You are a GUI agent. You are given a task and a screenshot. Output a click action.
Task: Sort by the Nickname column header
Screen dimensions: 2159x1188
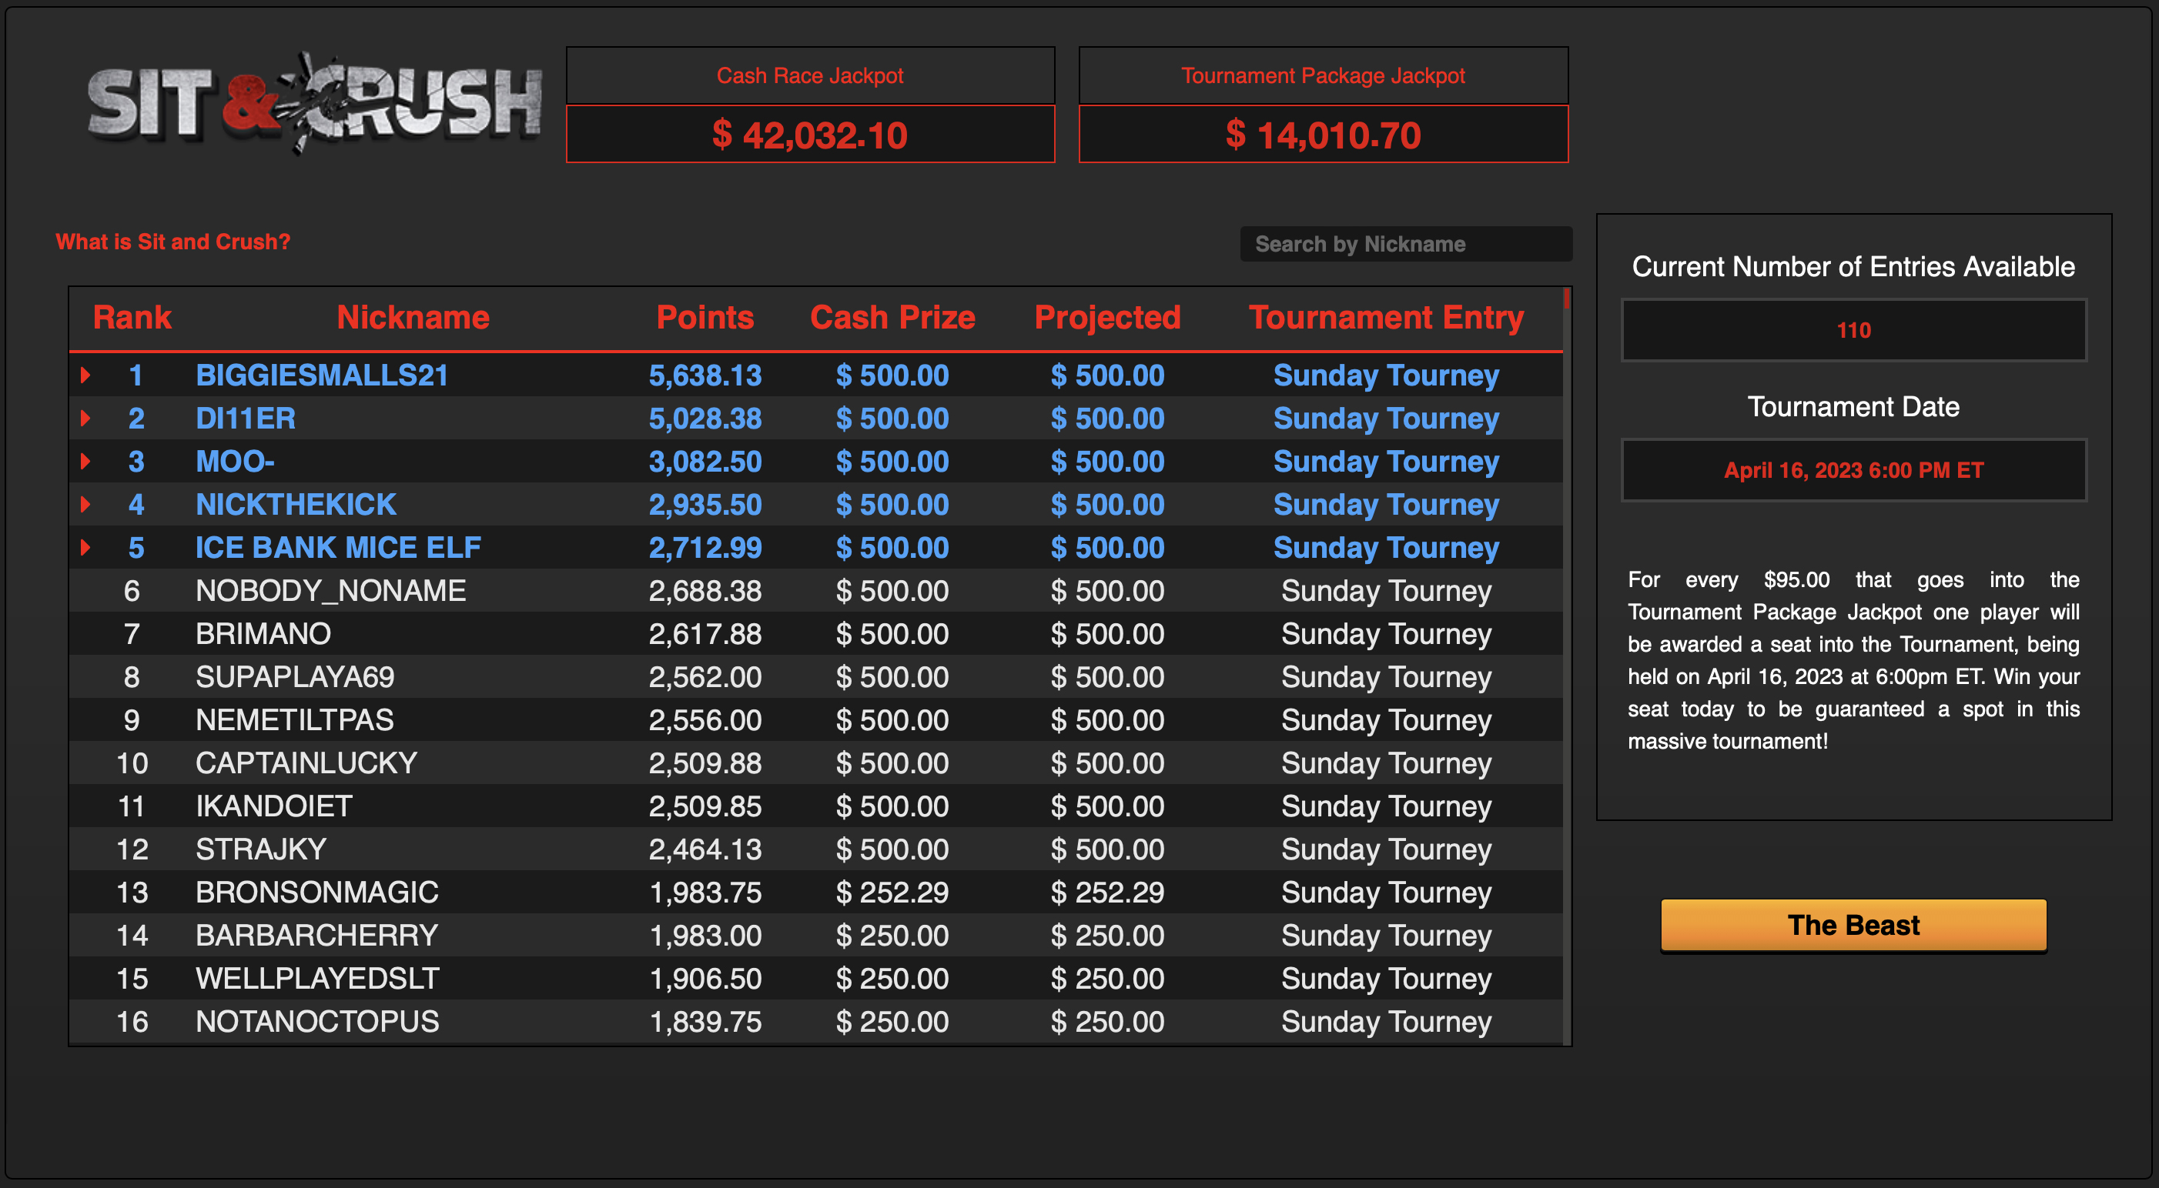413,318
